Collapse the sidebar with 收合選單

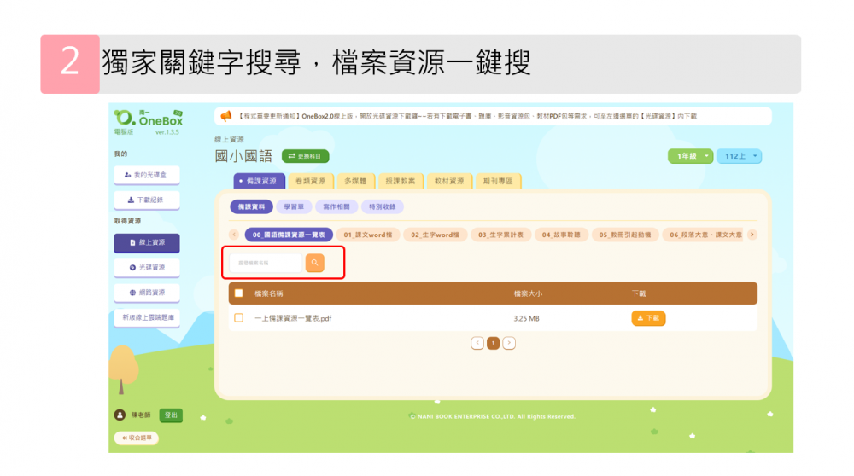pos(136,438)
